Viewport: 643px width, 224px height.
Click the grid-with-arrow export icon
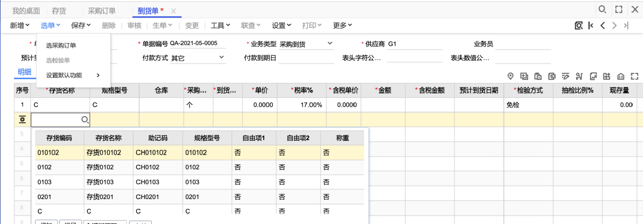point(607,76)
